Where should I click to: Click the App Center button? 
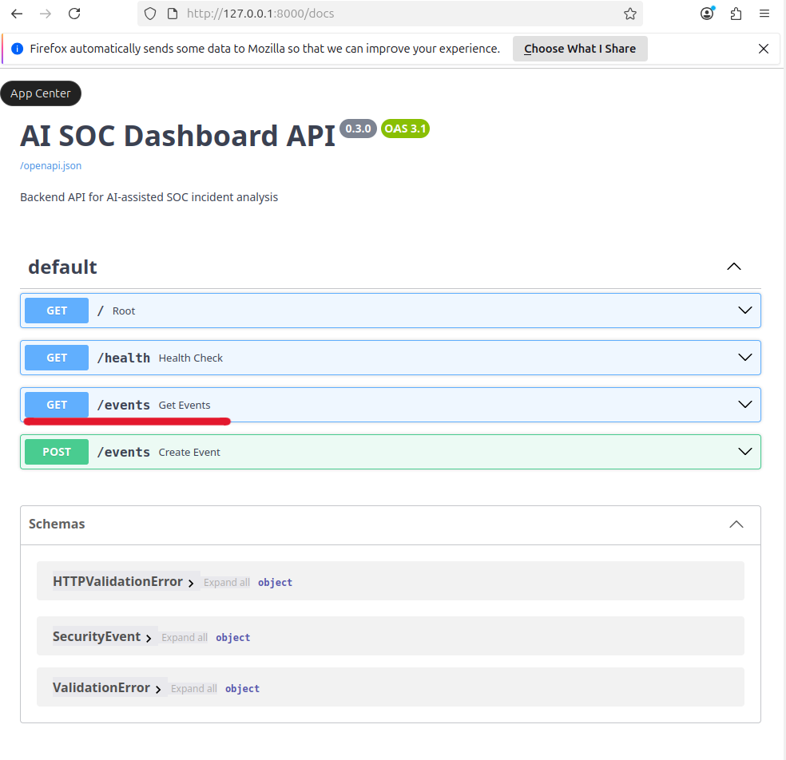coord(41,93)
